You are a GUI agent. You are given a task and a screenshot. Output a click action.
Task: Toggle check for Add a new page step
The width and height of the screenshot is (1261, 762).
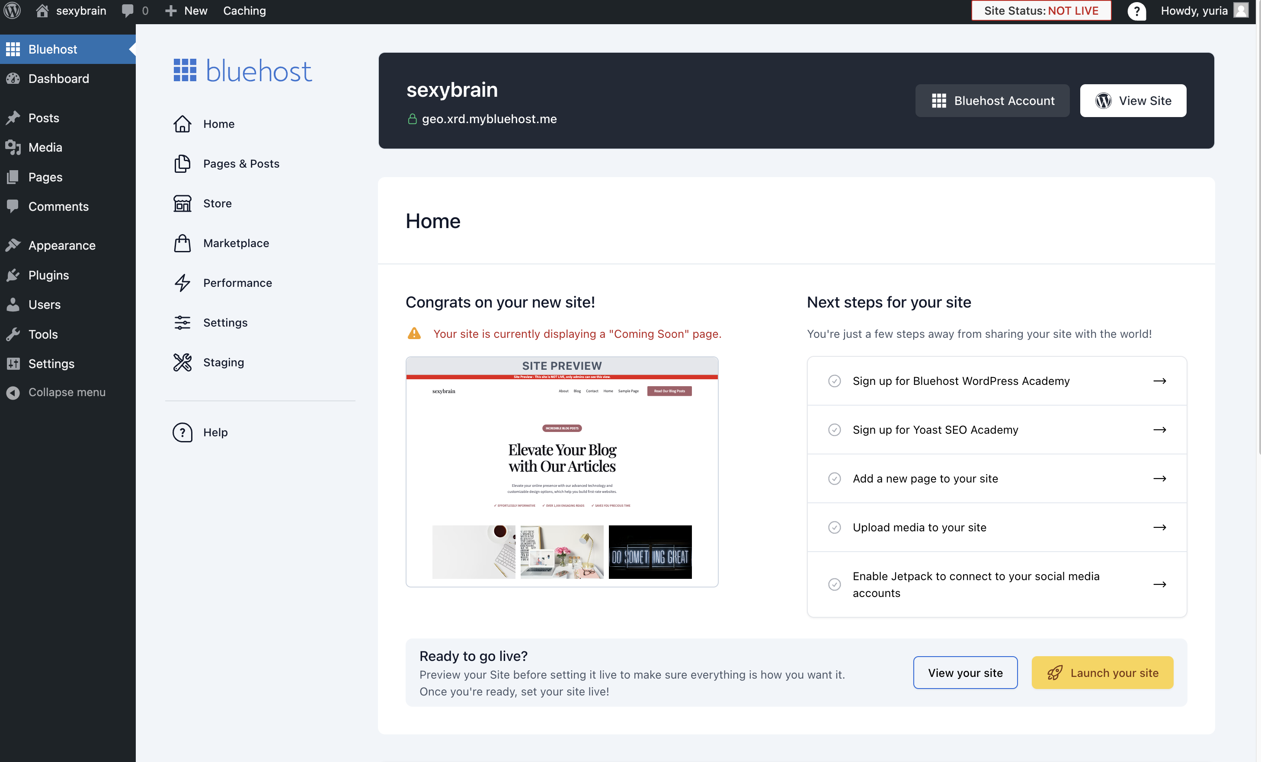(x=834, y=478)
